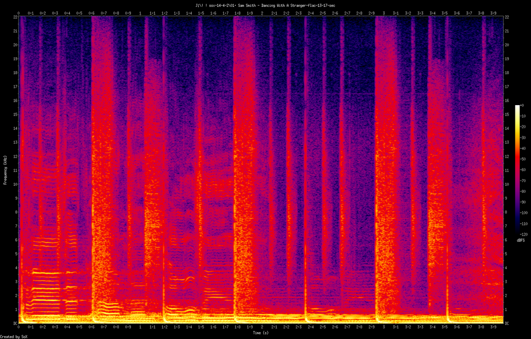Click the '-60' legend value
Image resolution: width=531 pixels, height=339 pixels.
523,169
